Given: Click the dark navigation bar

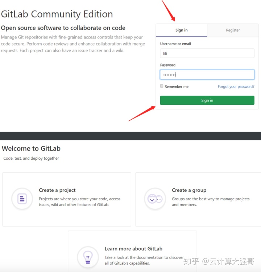Looking at the screenshot, I should click(x=130, y=136).
